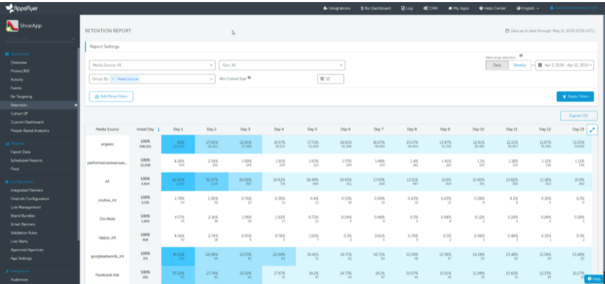Screen dimensions: 605x284
Task: Go to Re-Targeting in the sidebar
Action: click(21, 96)
